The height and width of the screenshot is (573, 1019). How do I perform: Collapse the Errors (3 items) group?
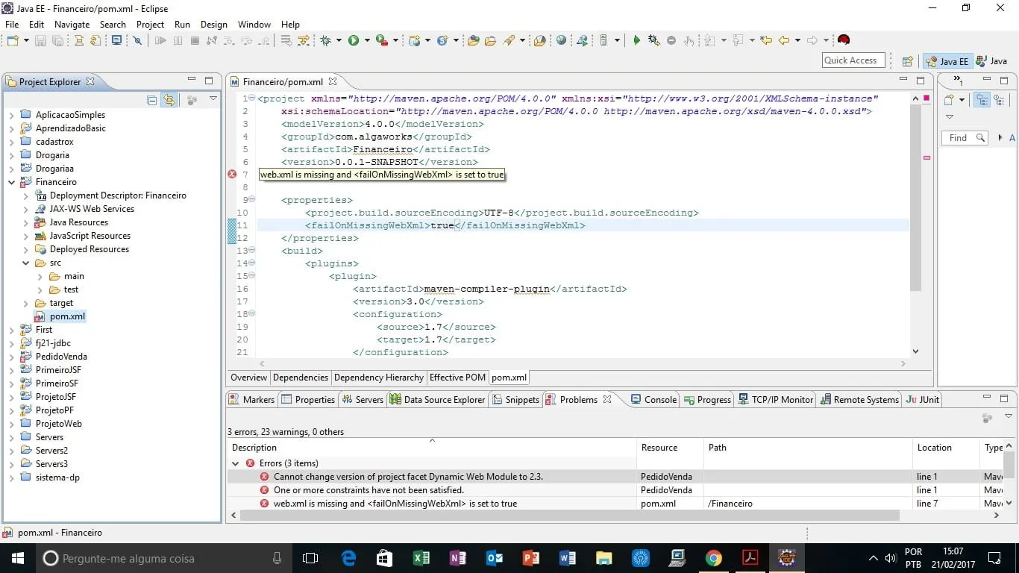click(236, 463)
